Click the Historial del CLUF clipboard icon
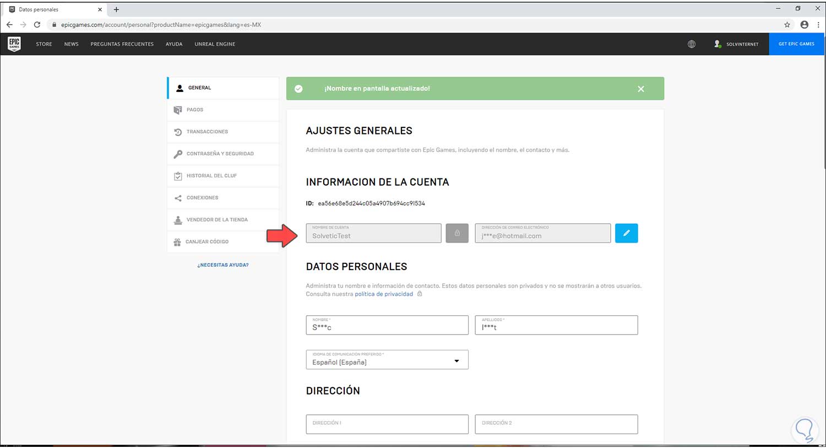 pyautogui.click(x=178, y=176)
